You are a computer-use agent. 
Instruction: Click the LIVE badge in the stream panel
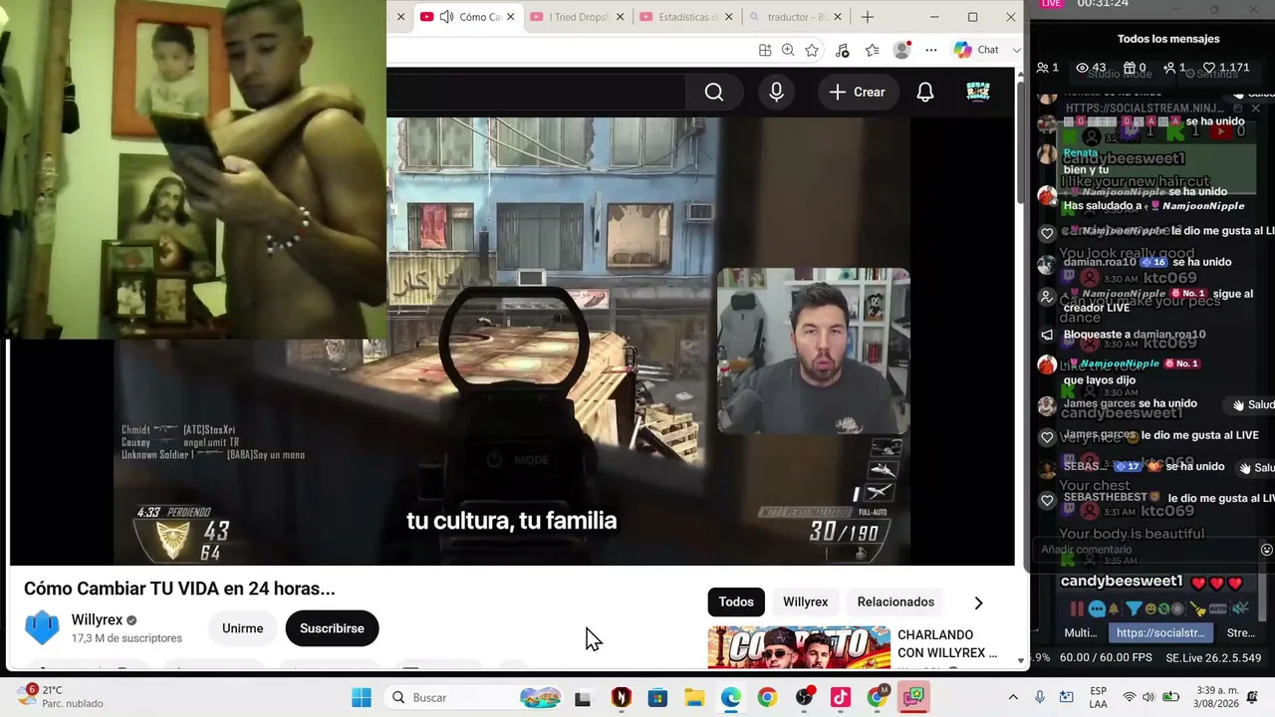point(1052,4)
